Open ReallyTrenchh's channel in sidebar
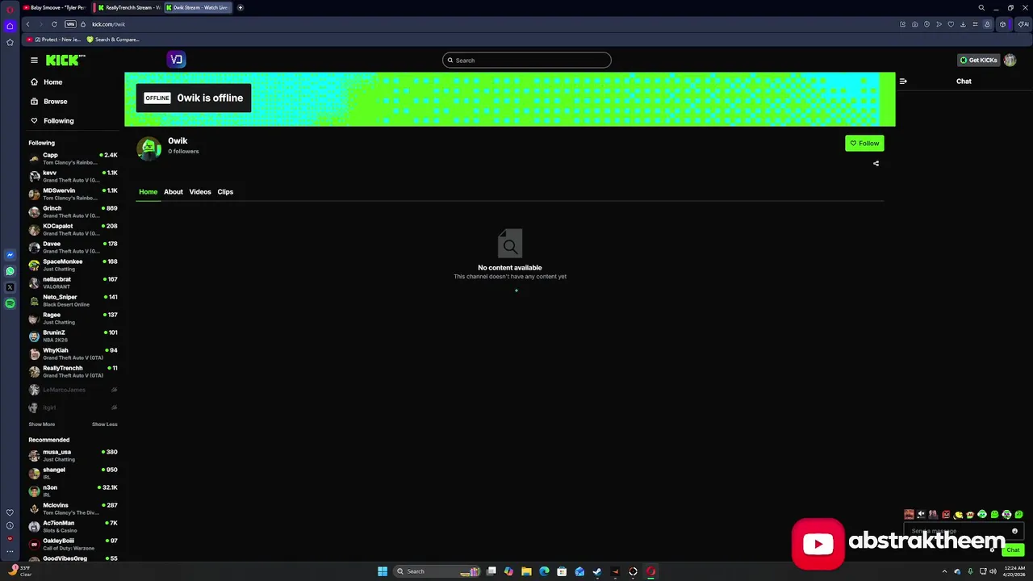 tap(73, 371)
